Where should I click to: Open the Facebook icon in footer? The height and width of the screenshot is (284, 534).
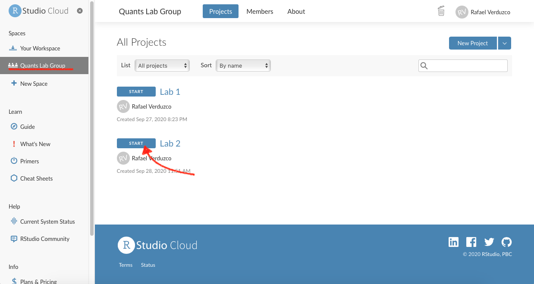pos(471,242)
